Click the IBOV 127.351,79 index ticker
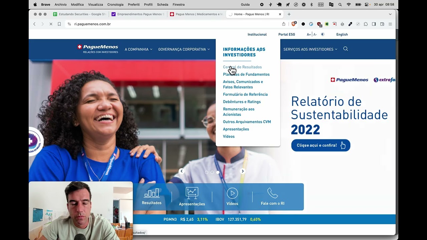This screenshot has width=427, height=240. coord(238,219)
